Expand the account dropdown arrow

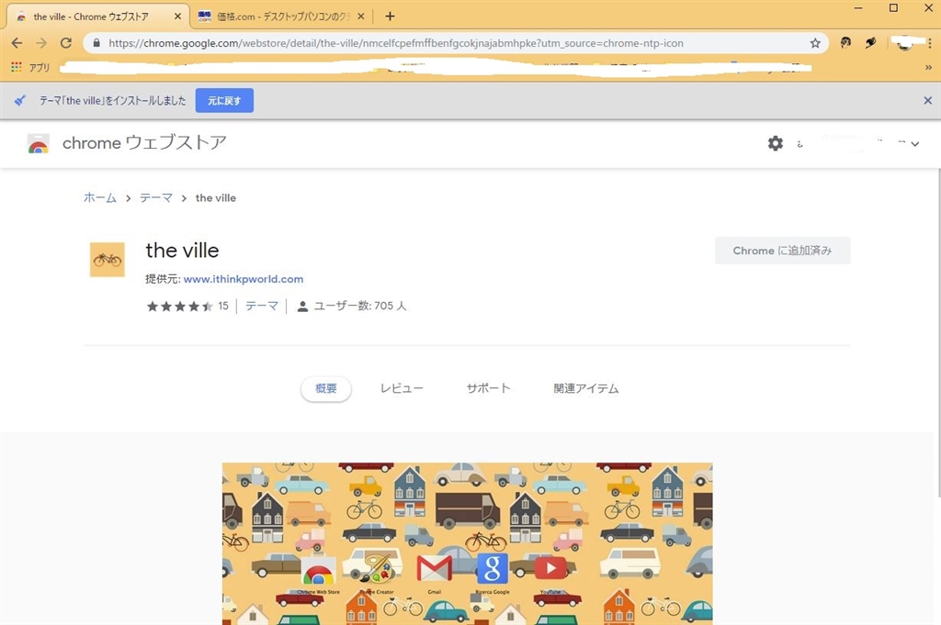pos(914,144)
